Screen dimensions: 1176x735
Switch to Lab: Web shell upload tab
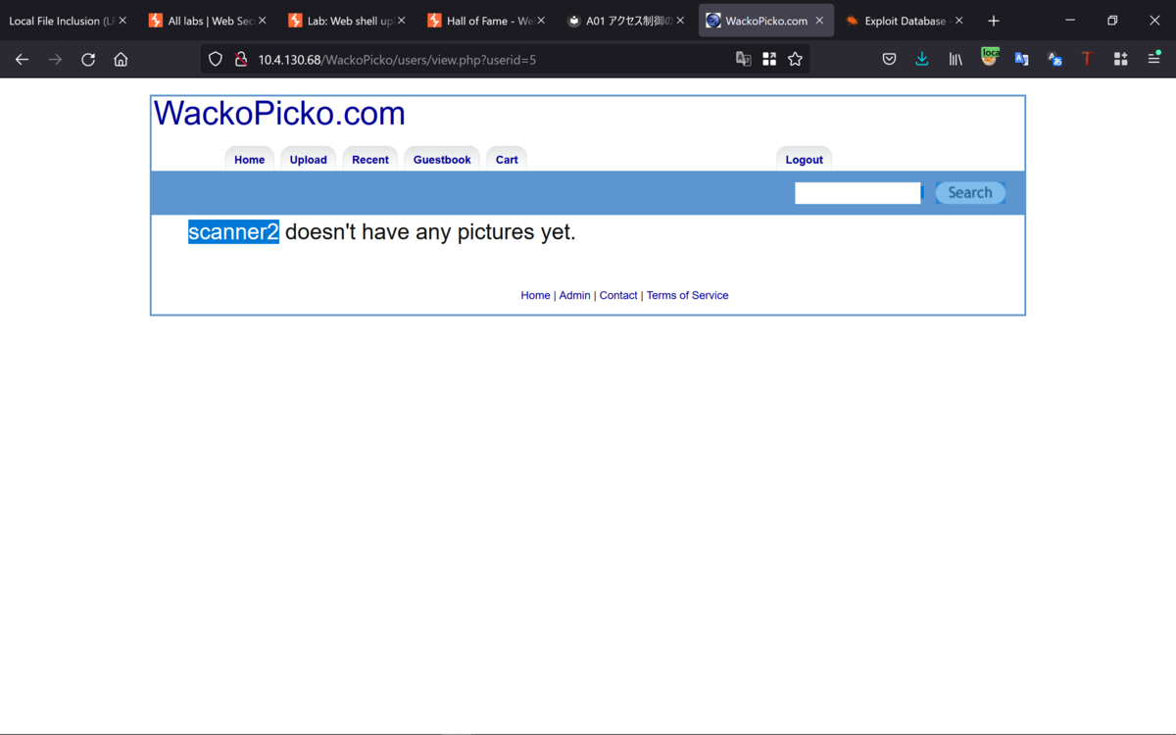[x=341, y=21]
